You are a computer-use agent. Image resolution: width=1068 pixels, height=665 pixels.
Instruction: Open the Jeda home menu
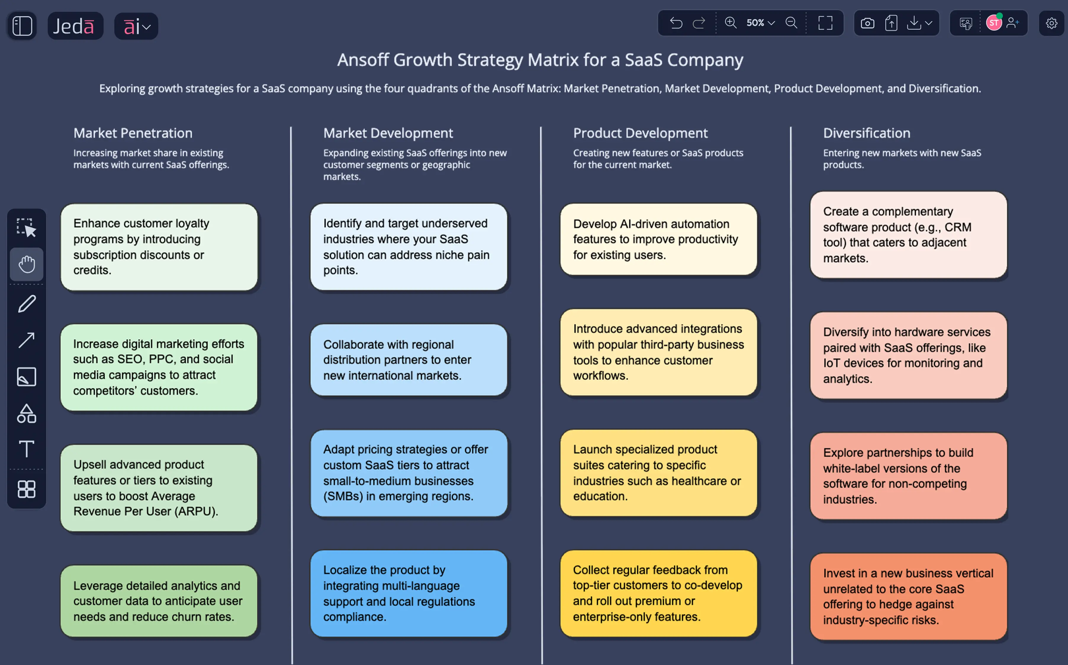click(75, 25)
